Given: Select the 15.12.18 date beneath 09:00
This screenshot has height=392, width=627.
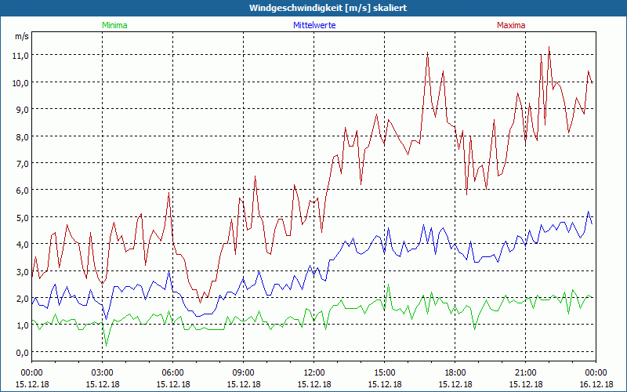Looking at the screenshot, I should [244, 384].
